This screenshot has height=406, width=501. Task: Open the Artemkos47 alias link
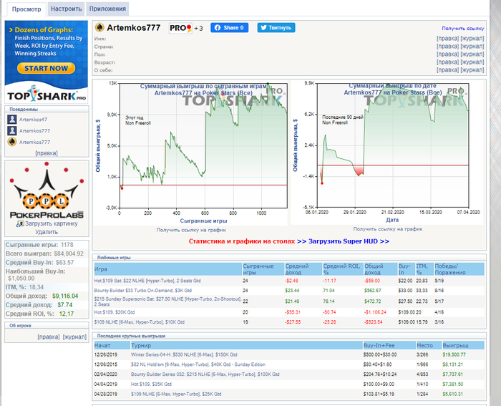(x=33, y=120)
